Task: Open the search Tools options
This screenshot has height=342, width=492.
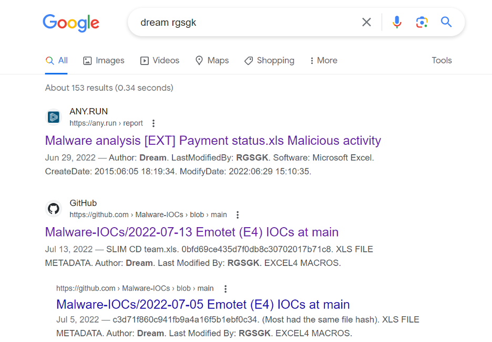Action: (x=442, y=60)
